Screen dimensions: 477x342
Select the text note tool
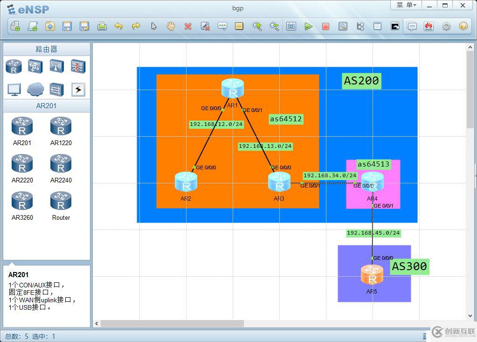point(222,27)
